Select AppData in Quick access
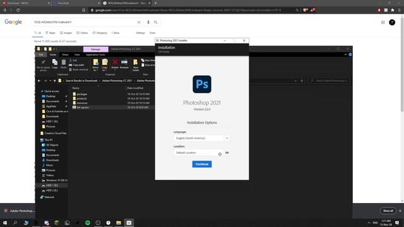This screenshot has width=404, height=227. click(x=51, y=107)
